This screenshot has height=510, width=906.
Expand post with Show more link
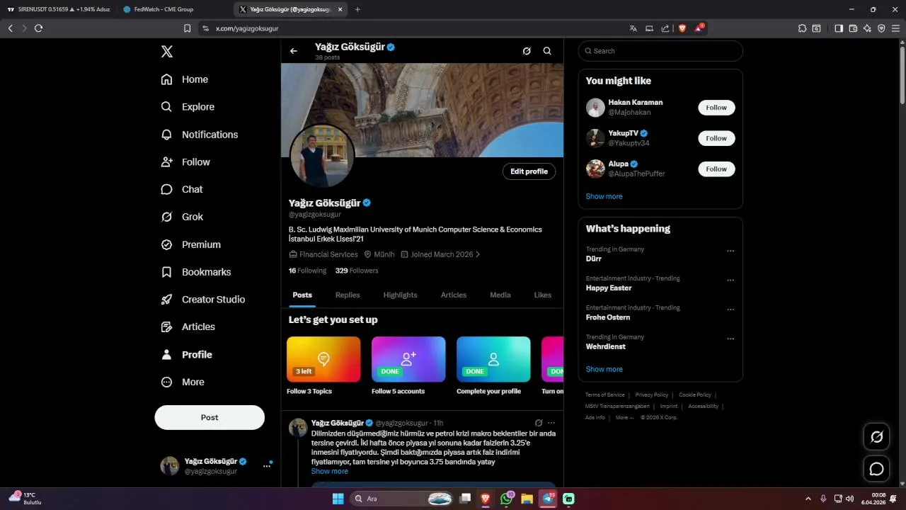pyautogui.click(x=330, y=471)
